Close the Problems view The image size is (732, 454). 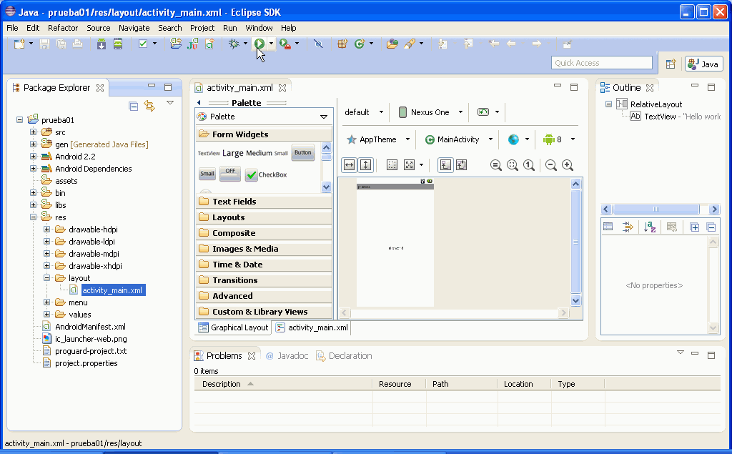click(x=252, y=356)
